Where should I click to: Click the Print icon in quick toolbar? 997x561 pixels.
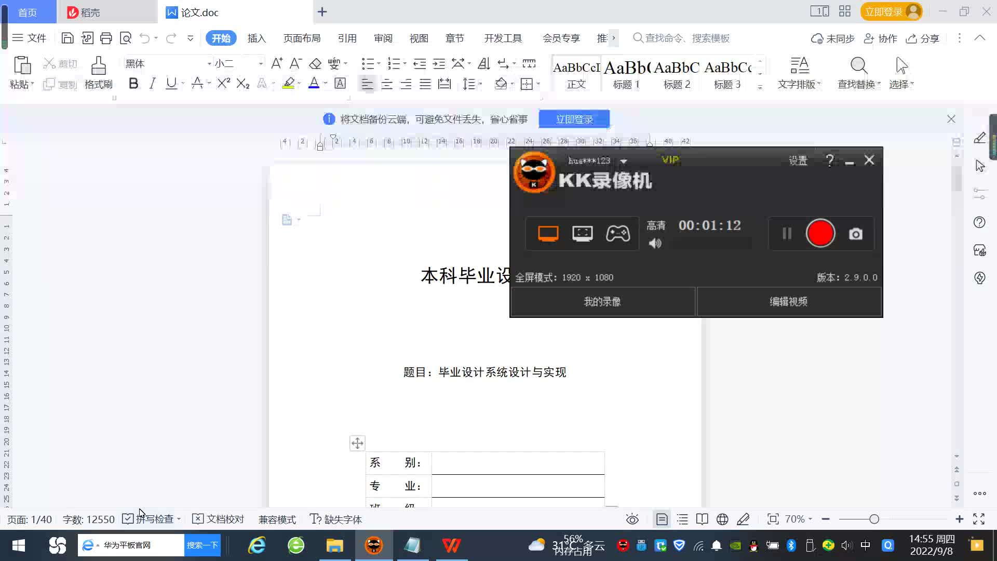pyautogui.click(x=106, y=38)
